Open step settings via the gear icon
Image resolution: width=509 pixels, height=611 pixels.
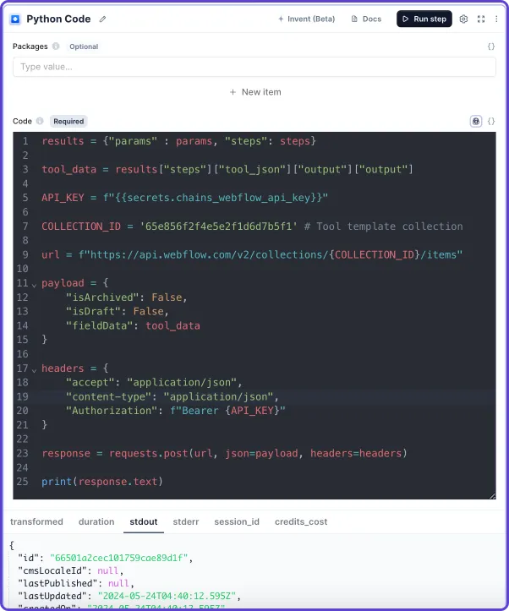pyautogui.click(x=463, y=19)
